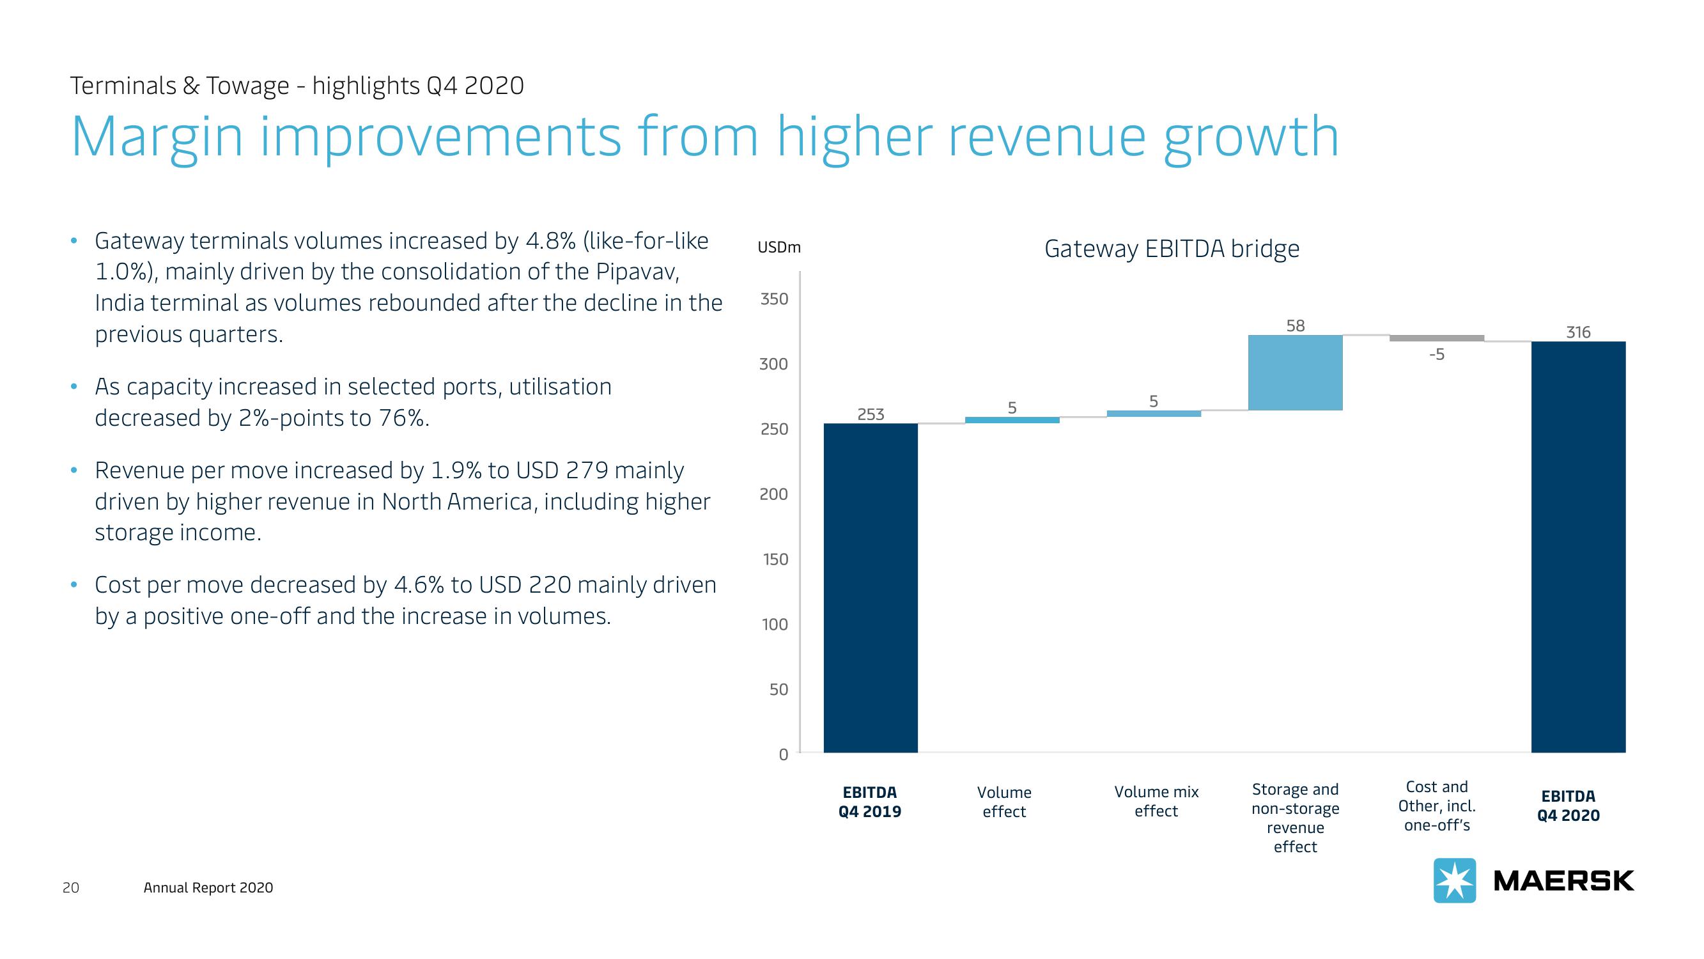The image size is (1704, 959).
Task: Click the 250 y-axis tick label
Action: coord(774,430)
